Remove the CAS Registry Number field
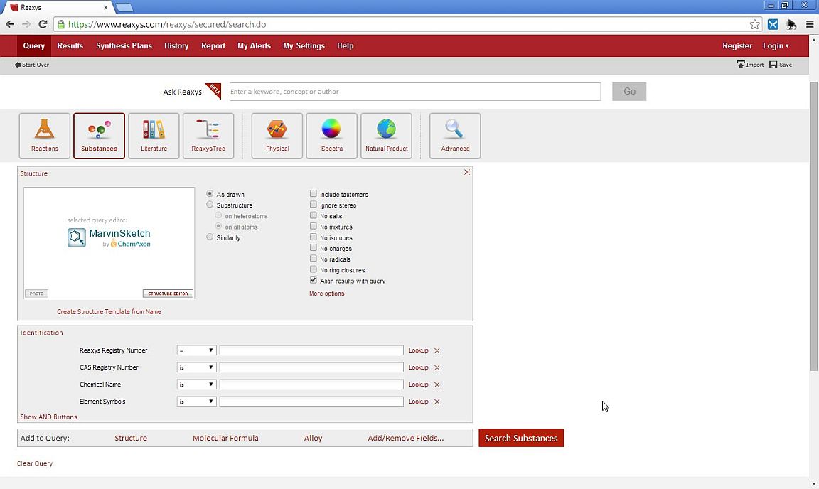Screen dimensions: 819x489 tap(437, 367)
